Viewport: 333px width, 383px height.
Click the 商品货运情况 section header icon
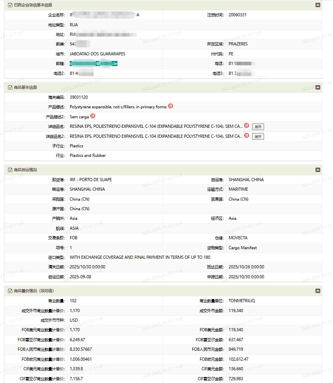pos(10,170)
